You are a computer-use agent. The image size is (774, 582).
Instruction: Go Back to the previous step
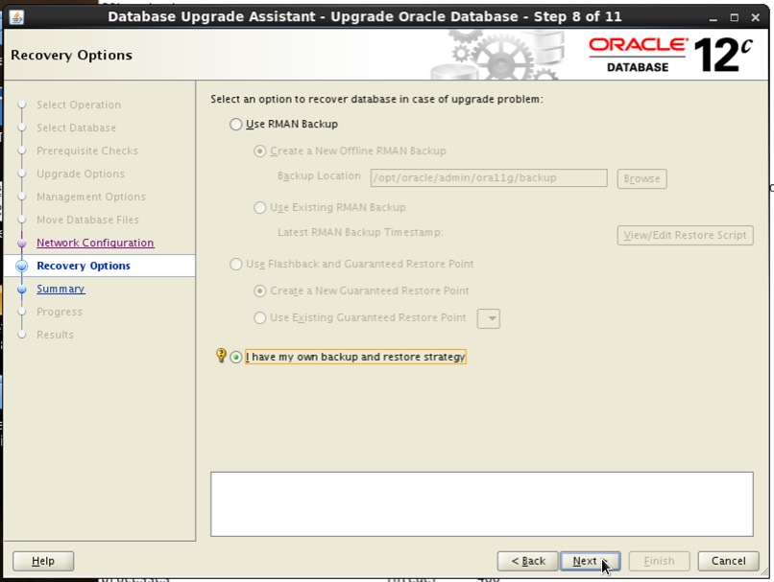click(527, 561)
